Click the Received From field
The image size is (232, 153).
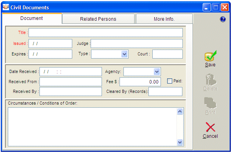point(71,82)
